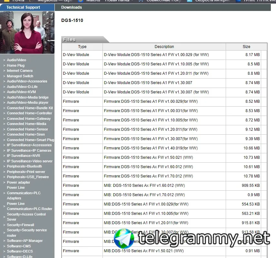Open IP Surveillance>Video server link
276x258 pixels.
[30, 161]
